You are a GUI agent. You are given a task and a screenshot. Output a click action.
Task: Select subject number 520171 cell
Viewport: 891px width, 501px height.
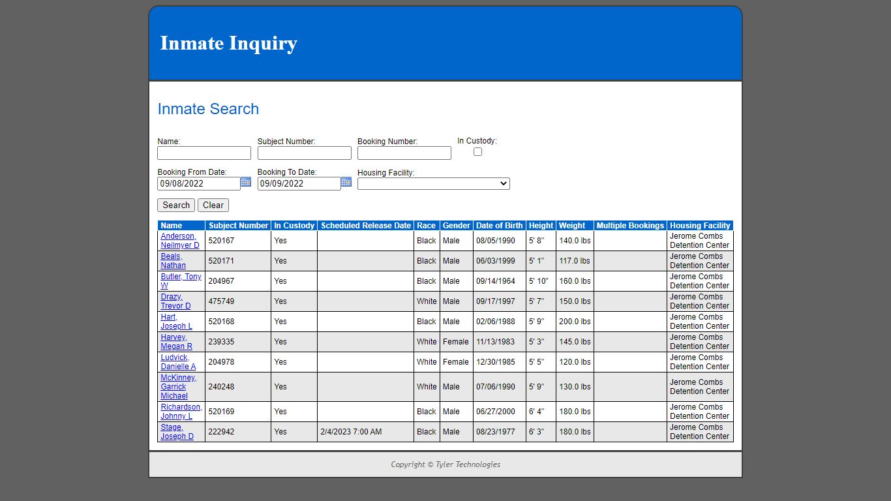[238, 261]
